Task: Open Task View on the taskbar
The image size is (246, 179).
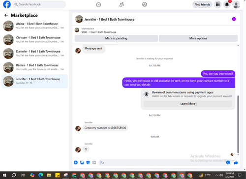Action: [23, 175]
